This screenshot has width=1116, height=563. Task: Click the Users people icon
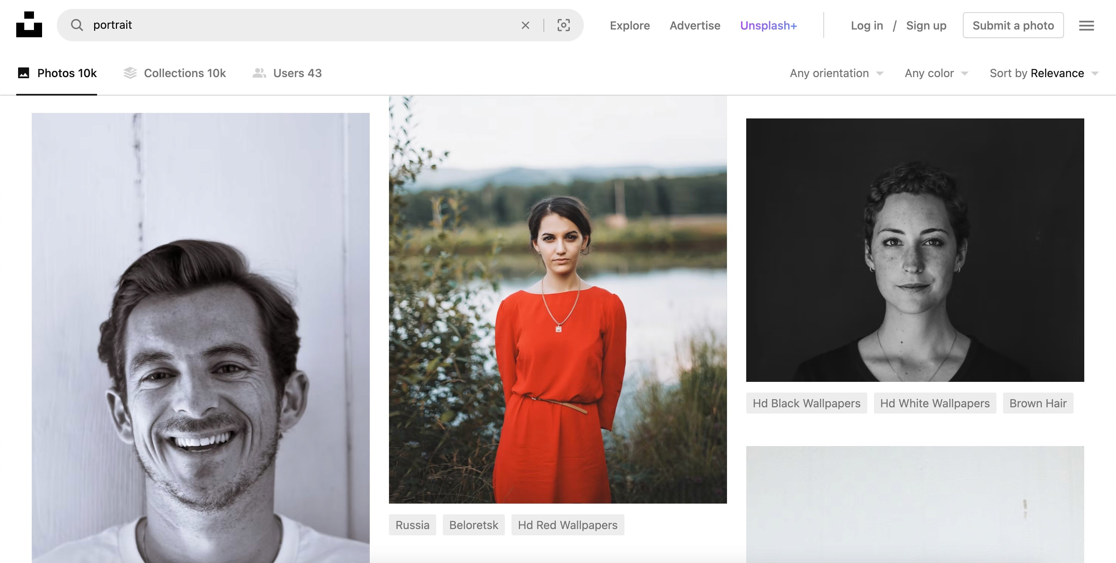coord(259,73)
